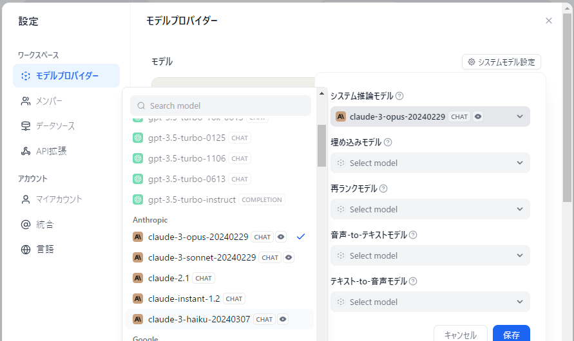Select gpt-3.5-turbo-instruct completion model
Image resolution: width=574 pixels, height=341 pixels.
(219, 199)
